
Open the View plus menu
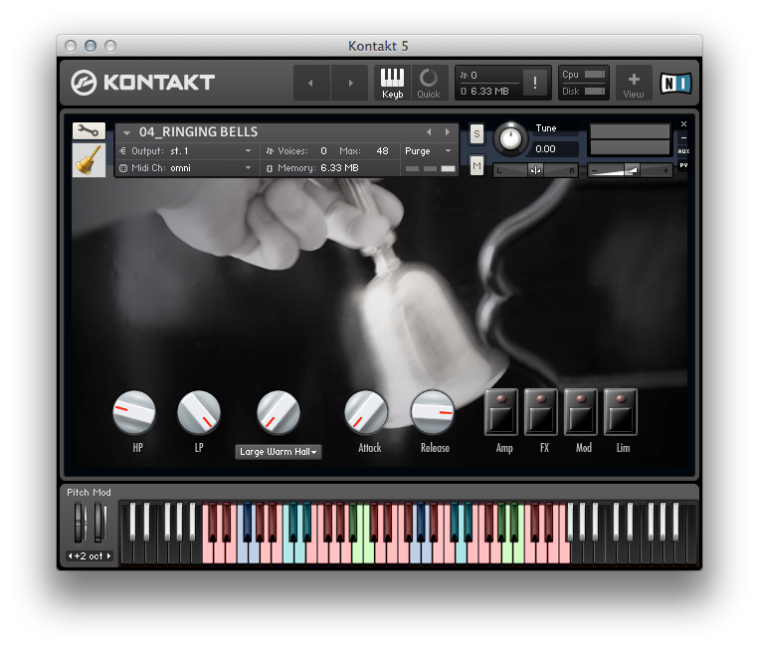(634, 84)
